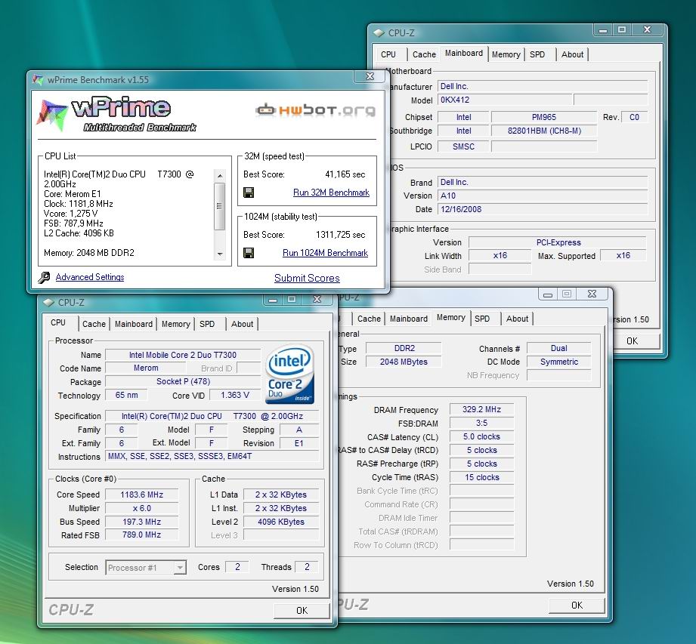
Task: Click CPU-Z title icon in CPU window
Action: [48, 303]
